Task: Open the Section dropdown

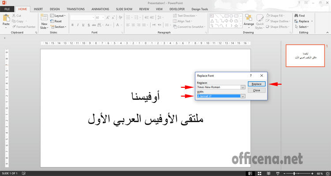Action: coord(58,27)
